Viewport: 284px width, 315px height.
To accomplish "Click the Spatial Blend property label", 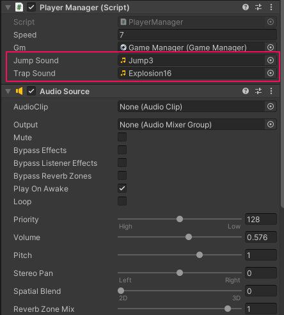I will point(37,291).
